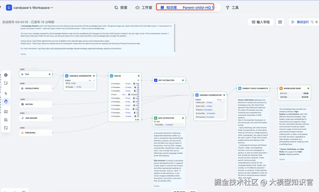The image size is (319, 192).
Task: Click the IF/ELSE condition row for .csv
Action: point(125,113)
